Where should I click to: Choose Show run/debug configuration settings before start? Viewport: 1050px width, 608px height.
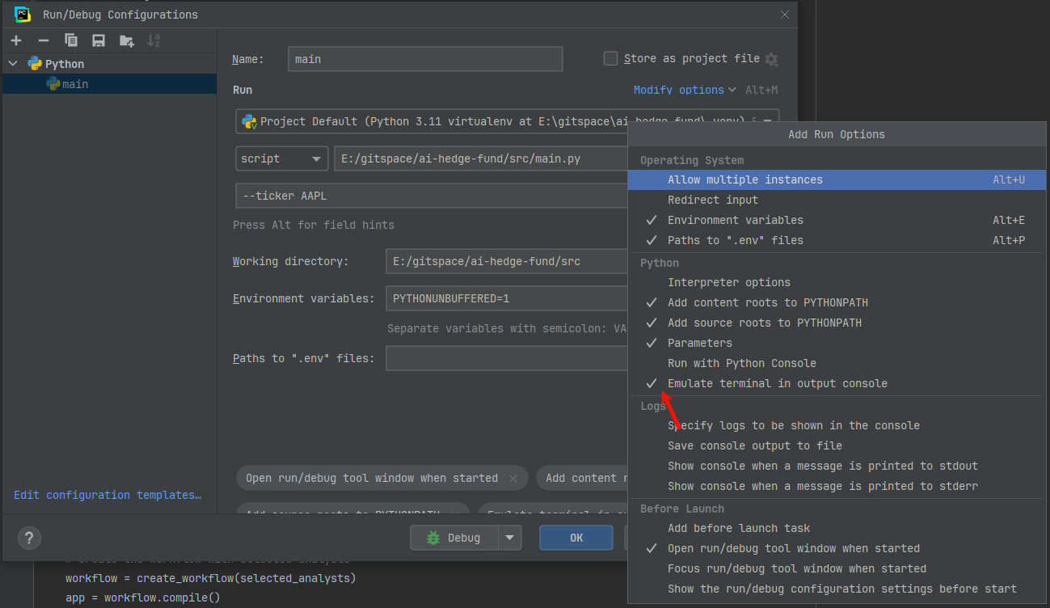click(837, 589)
